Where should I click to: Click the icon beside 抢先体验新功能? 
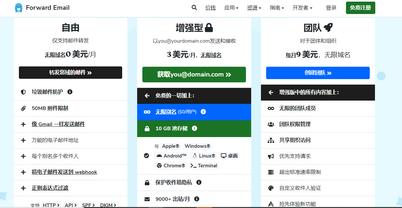271,204
